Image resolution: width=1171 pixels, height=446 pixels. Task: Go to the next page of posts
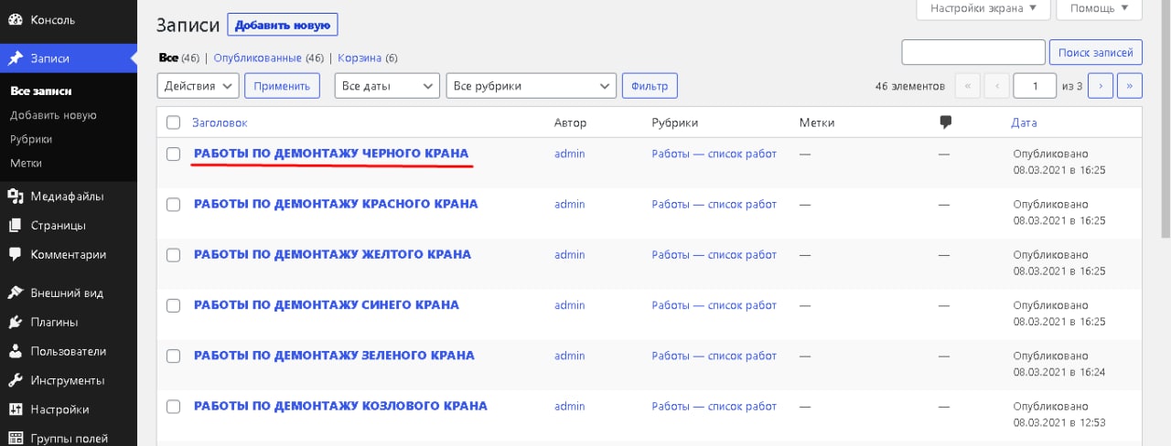click(1100, 86)
